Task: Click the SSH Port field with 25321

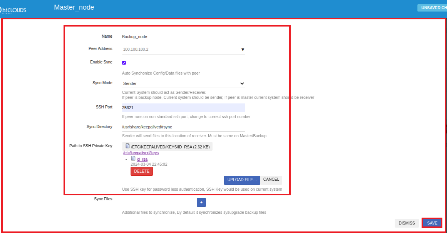Action: point(184,108)
